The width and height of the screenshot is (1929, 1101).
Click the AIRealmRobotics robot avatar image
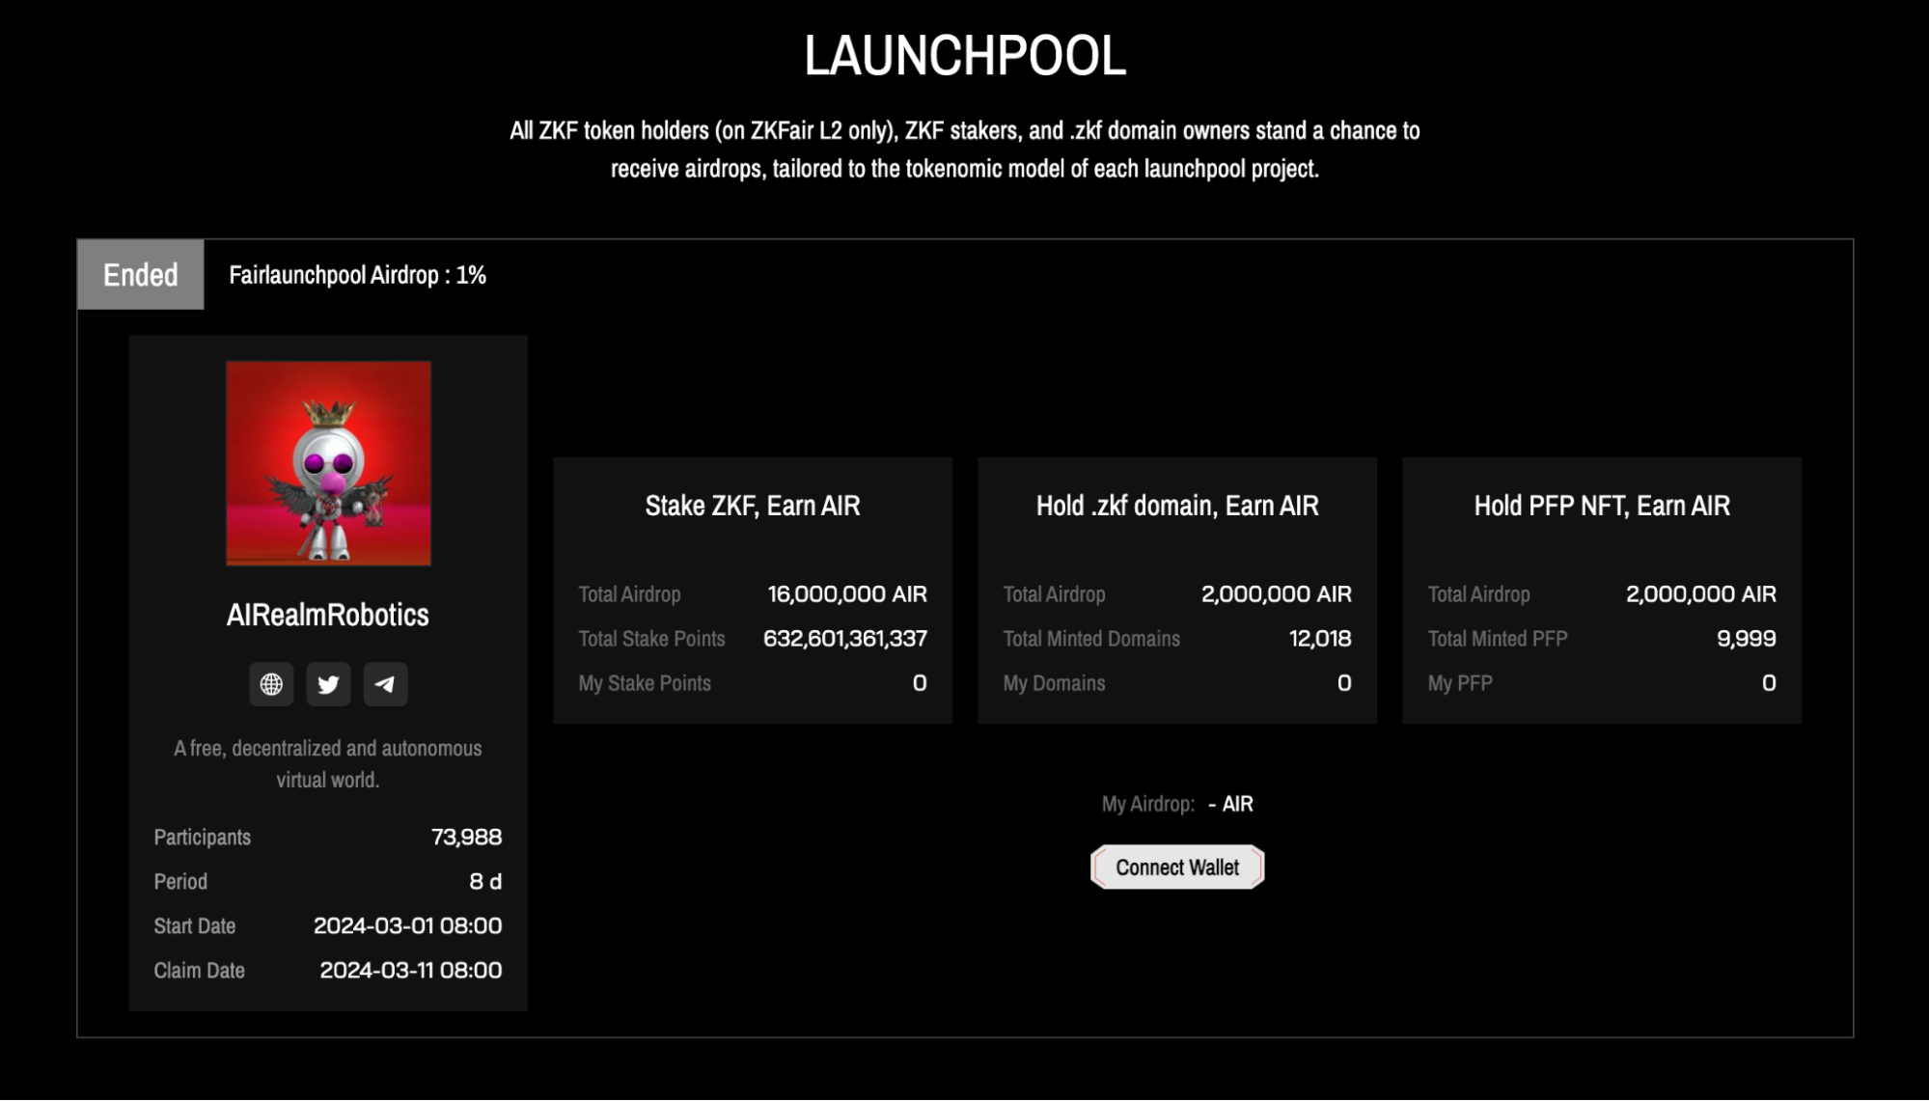pos(328,463)
